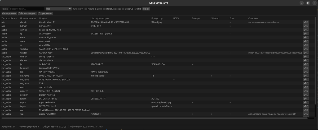The height and width of the screenshot is (130, 318).
Task: Edit icon for T3-P1 row
Action: pos(306,83)
